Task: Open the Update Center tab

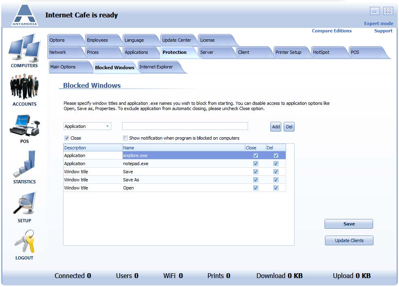Action: point(178,40)
